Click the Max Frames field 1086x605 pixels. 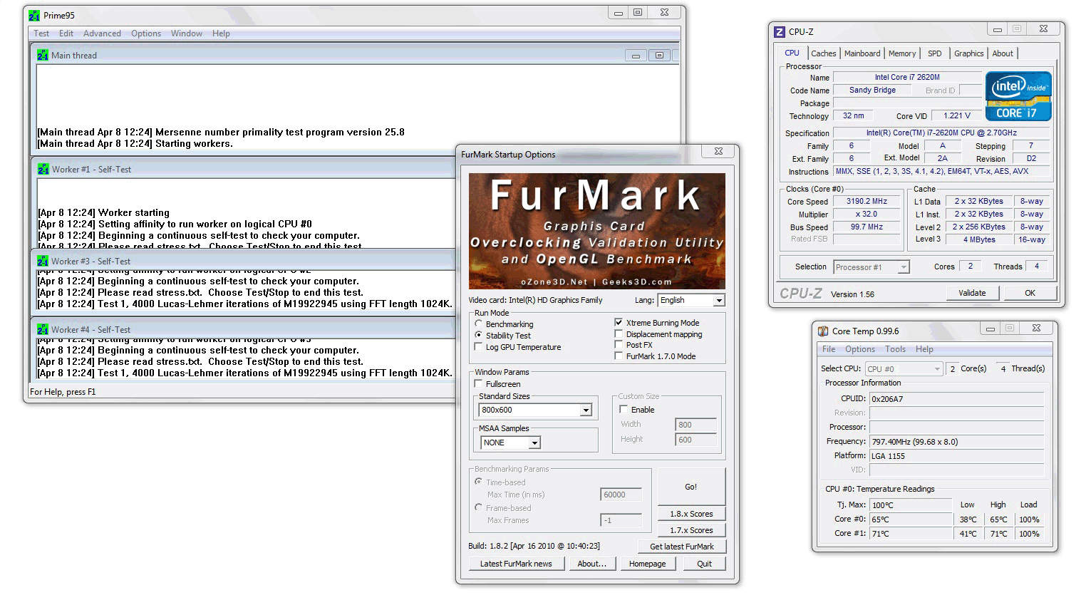coord(621,520)
